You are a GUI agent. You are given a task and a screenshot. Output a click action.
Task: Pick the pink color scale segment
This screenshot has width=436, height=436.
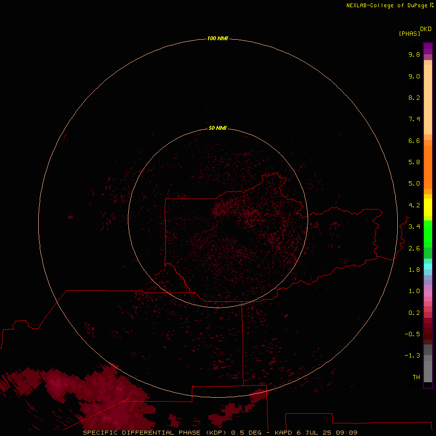(x=428, y=294)
